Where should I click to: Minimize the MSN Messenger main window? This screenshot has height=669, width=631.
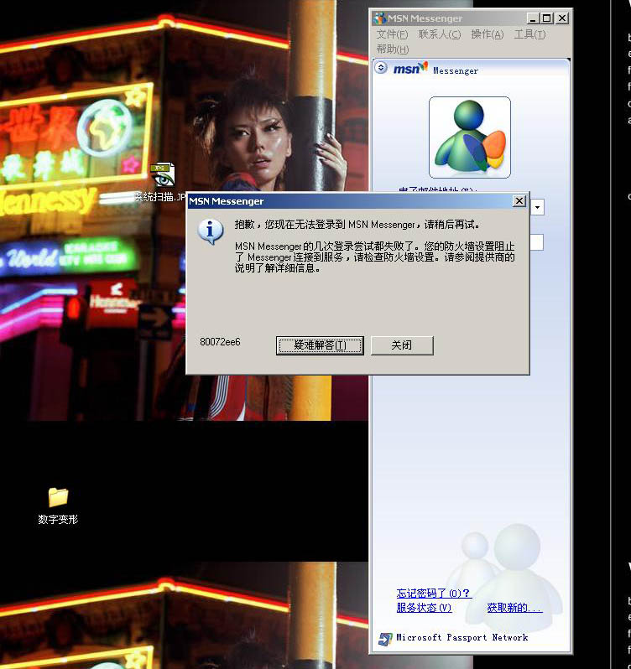coord(532,18)
